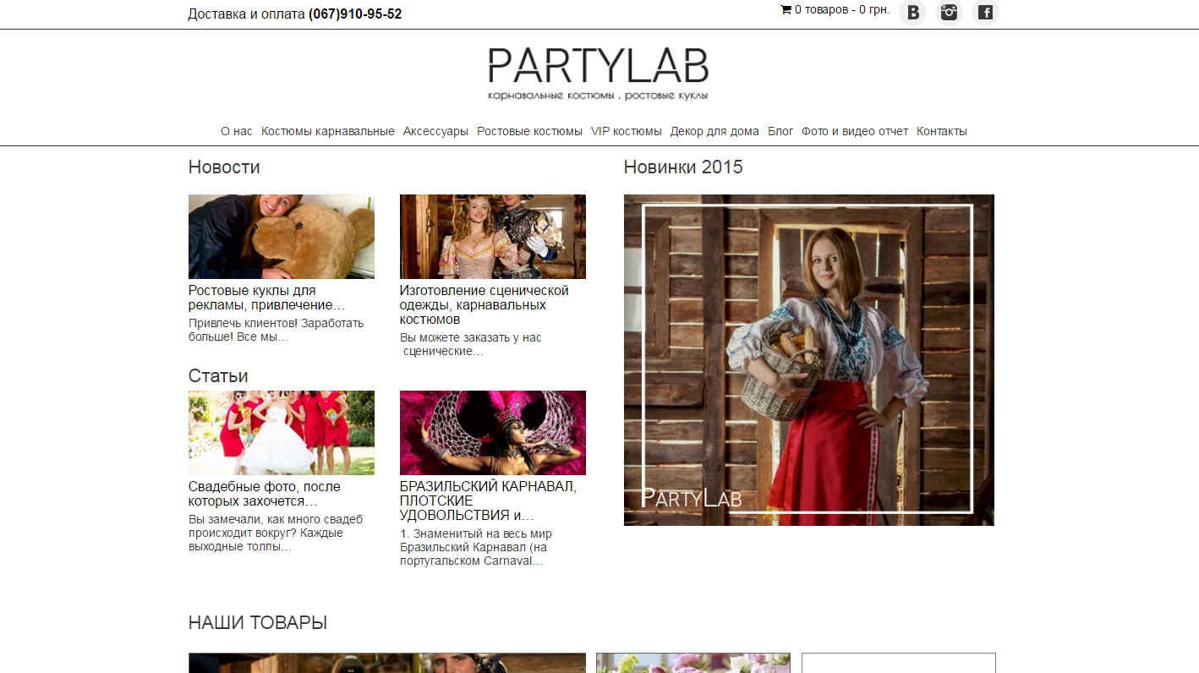Open 'VIP костюмы' menu item
Screen dimensions: 1199x673
click(x=627, y=131)
